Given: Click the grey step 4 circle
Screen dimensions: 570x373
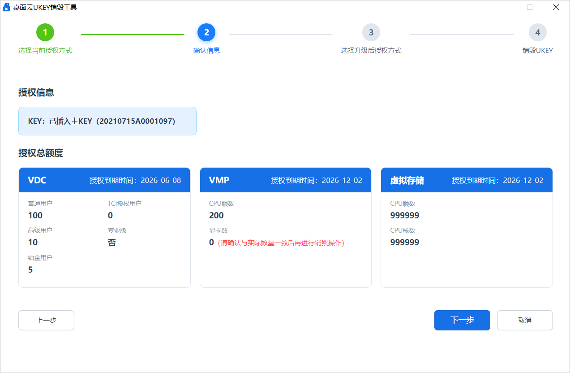Looking at the screenshot, I should (x=537, y=32).
